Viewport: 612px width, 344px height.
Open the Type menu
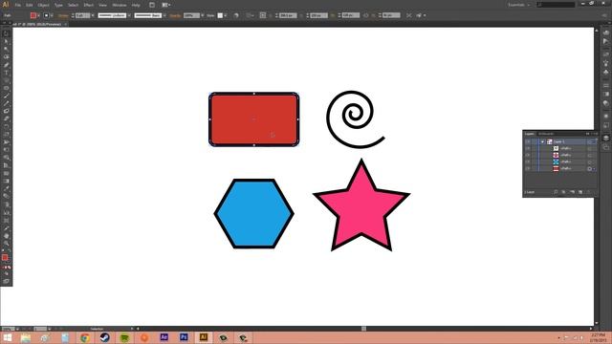(x=58, y=5)
